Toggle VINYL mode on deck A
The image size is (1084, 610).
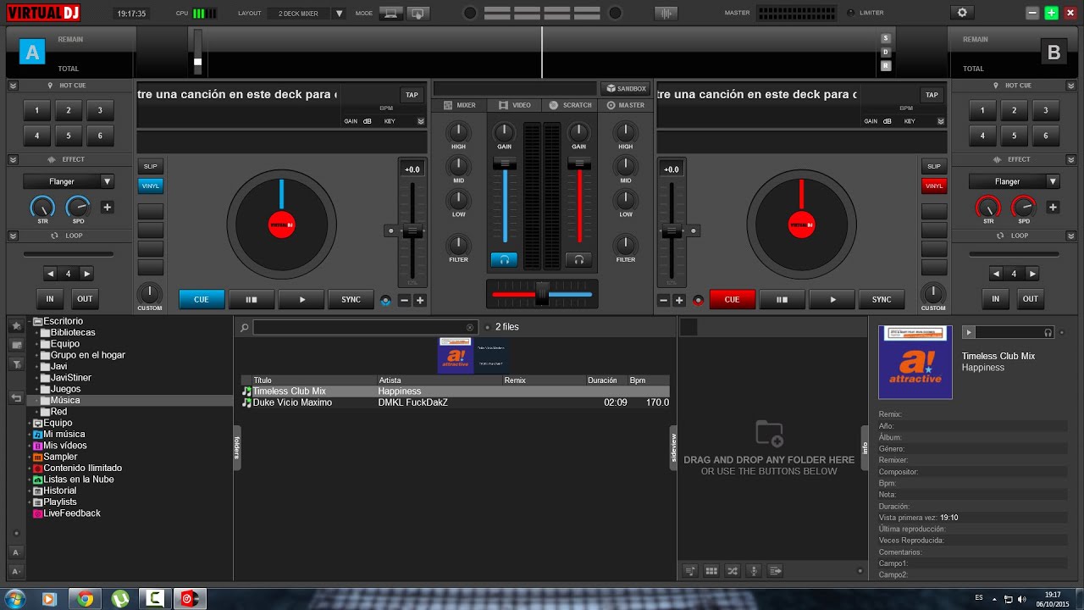pyautogui.click(x=151, y=186)
